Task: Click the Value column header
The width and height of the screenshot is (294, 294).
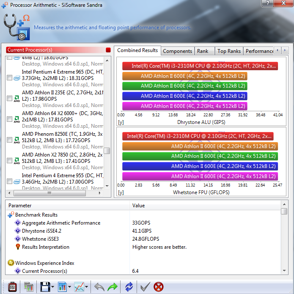Action: click(x=205, y=206)
